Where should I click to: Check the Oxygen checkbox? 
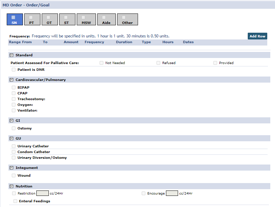point(13,105)
